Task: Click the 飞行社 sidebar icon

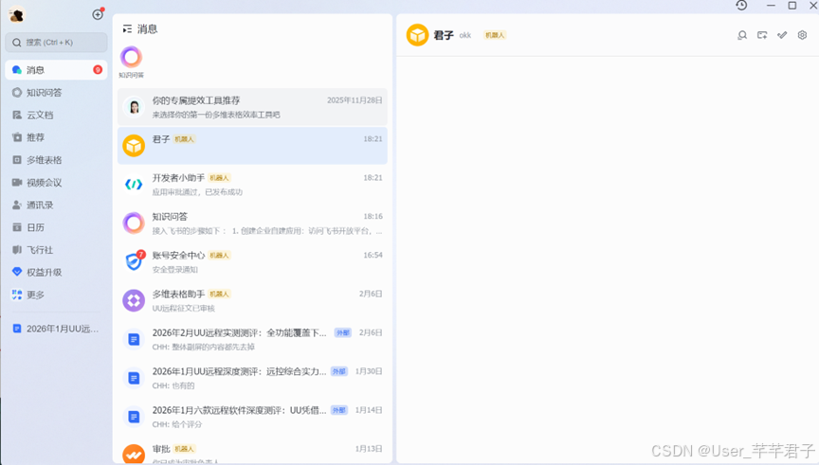Action: coord(17,250)
